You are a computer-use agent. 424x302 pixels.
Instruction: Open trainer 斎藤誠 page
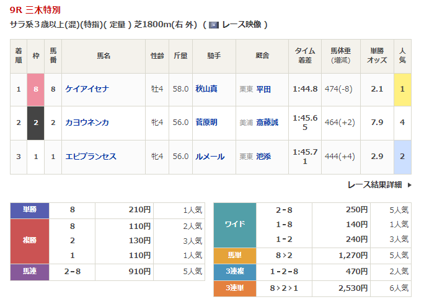coord(268,123)
